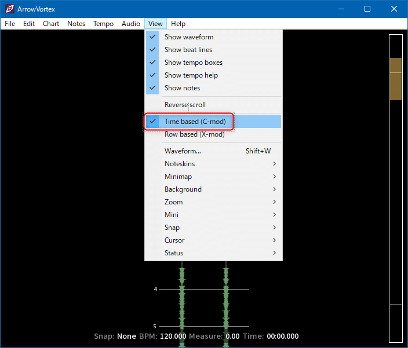Open the Waveform... settings dialog
Image resolution: width=408 pixels, height=348 pixels.
tap(213, 151)
